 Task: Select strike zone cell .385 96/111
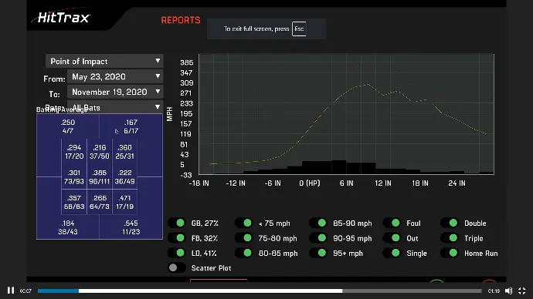(99, 177)
